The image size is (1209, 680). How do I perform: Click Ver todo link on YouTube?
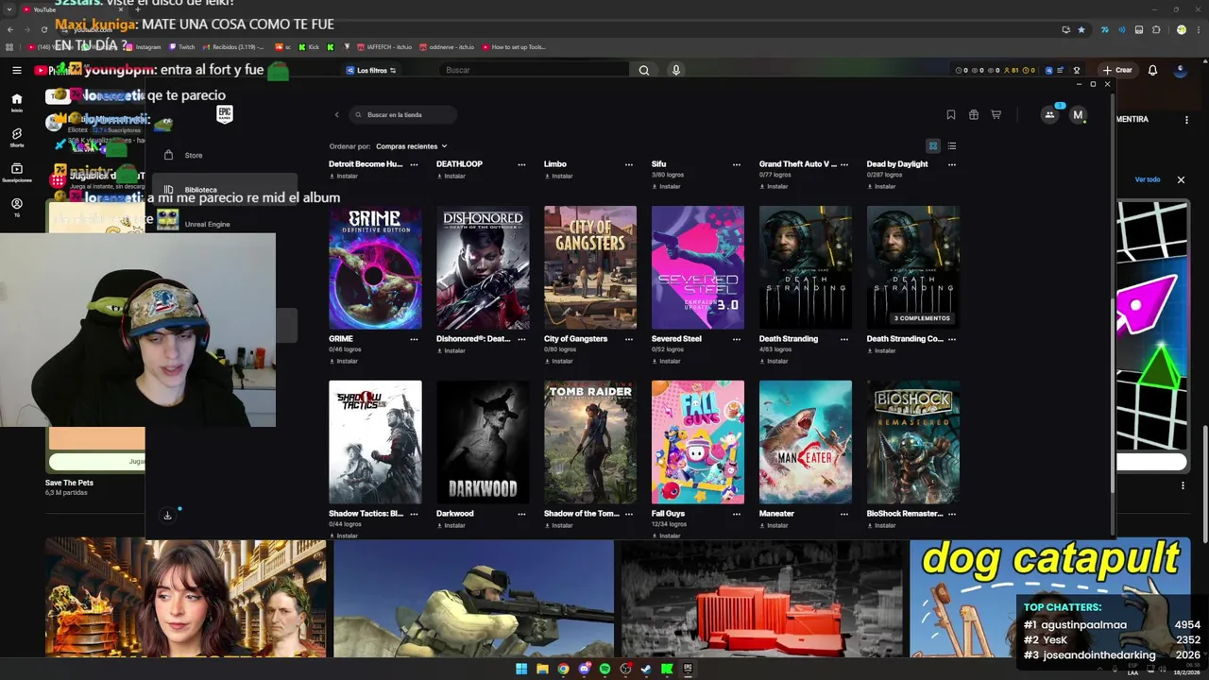[x=1147, y=179]
